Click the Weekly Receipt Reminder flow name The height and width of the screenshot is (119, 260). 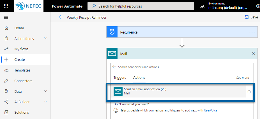click(x=87, y=17)
